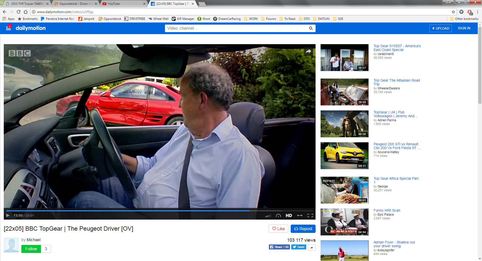This screenshot has width=482, height=261.
Task: Open the red extension icon in toolbar
Action: pos(469,12)
